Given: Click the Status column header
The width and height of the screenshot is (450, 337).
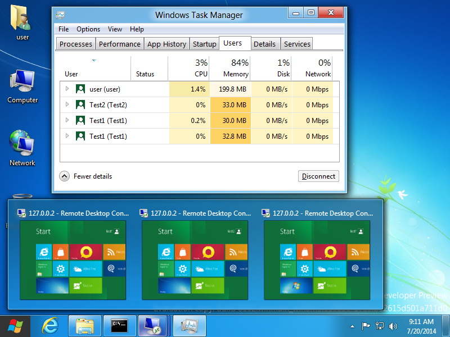Looking at the screenshot, I should [x=149, y=69].
